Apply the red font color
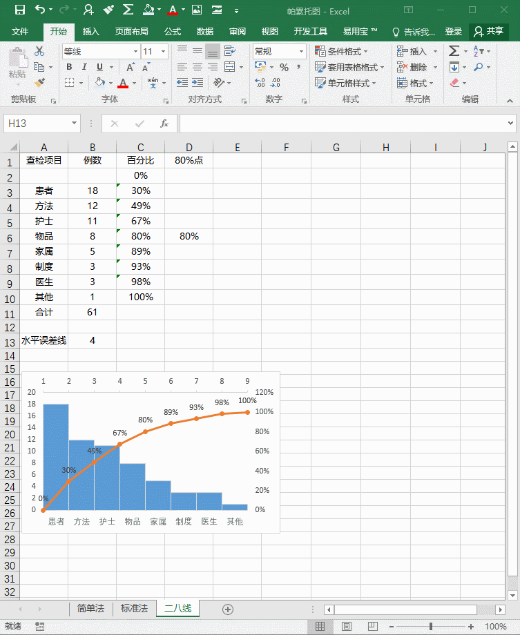 pyautogui.click(x=123, y=83)
